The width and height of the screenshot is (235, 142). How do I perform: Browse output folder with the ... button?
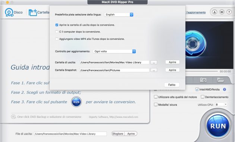pyautogui.click(x=154, y=62)
